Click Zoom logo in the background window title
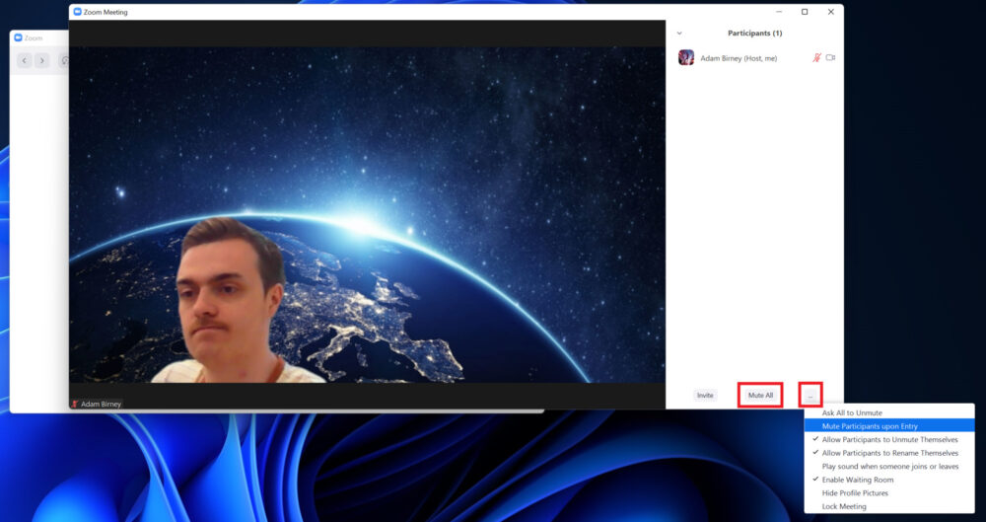986x522 pixels. [18, 38]
